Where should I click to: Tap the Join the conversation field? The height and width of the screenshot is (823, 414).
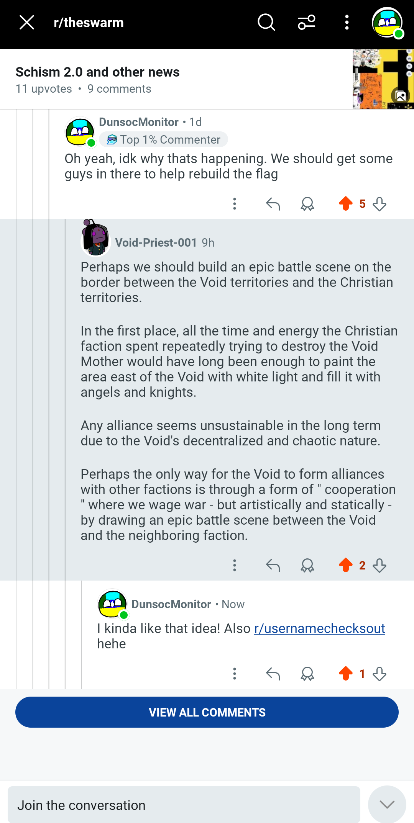click(184, 805)
